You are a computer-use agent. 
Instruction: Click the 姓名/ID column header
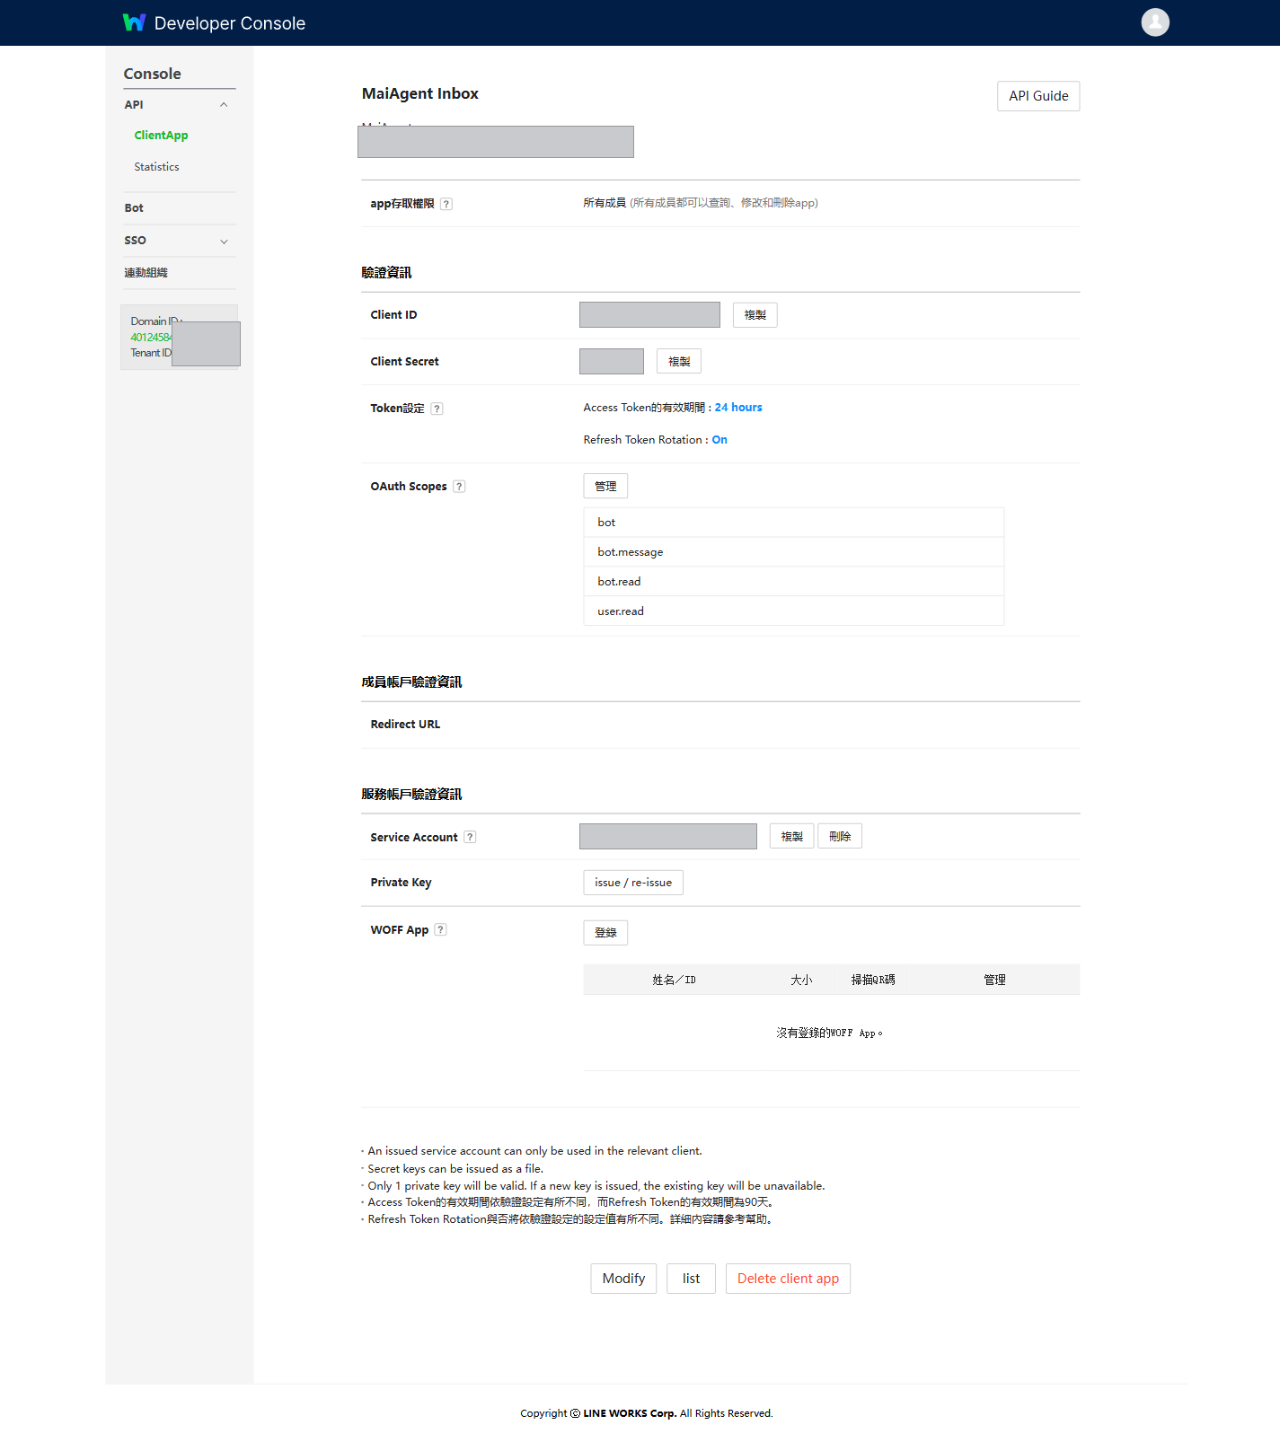tap(674, 981)
